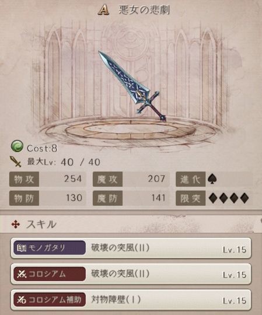Tap the book icon on モノガタリ
The height and width of the screenshot is (315, 262).
(x=22, y=248)
